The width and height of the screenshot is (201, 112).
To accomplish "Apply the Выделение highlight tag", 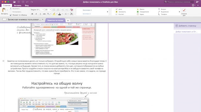I will [163, 12].
